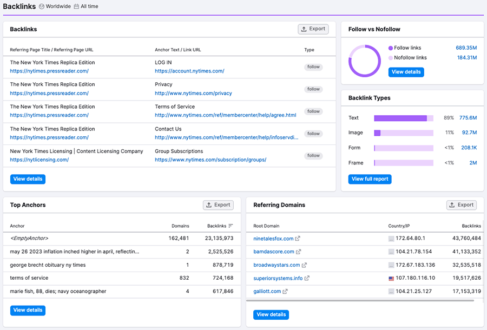Open the https://account.nytimes.com/ link
487x330 pixels.
pos(189,71)
